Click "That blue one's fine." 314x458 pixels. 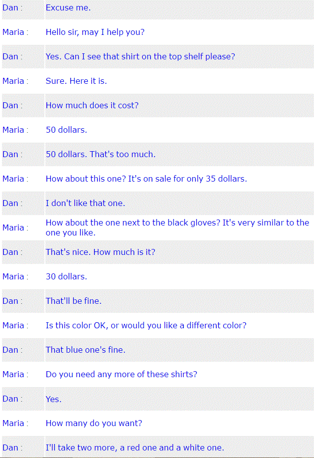(86, 350)
